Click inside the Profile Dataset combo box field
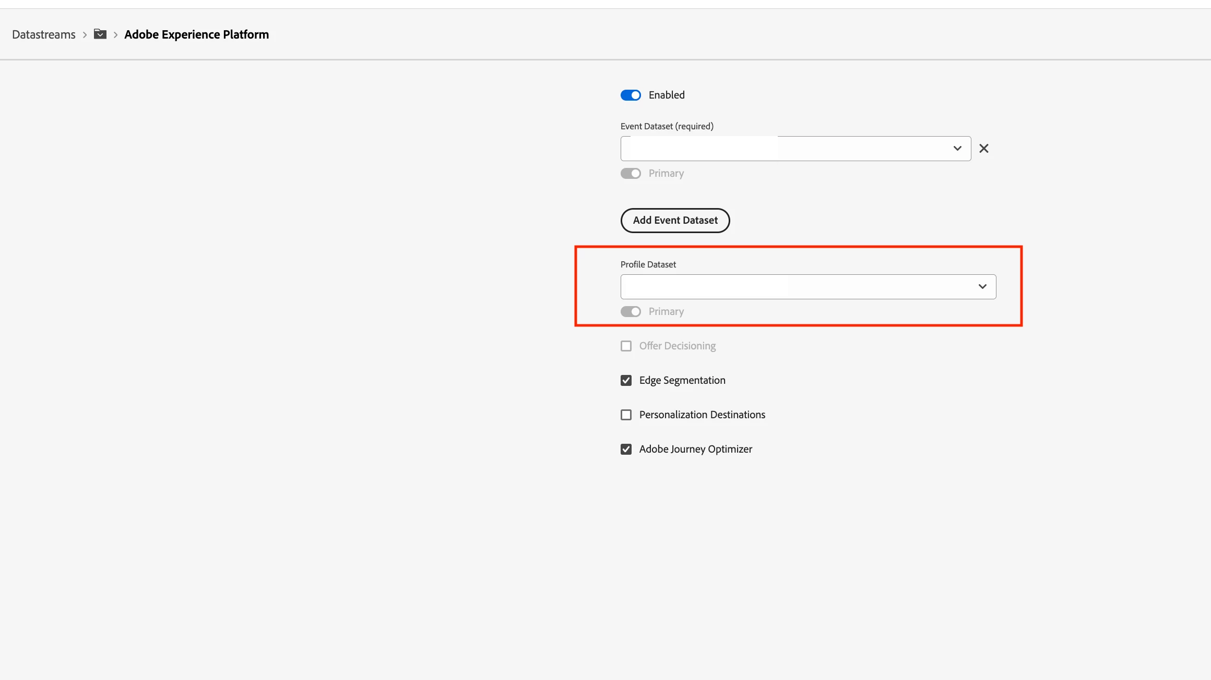The image size is (1211, 680). pyautogui.click(x=877, y=287)
